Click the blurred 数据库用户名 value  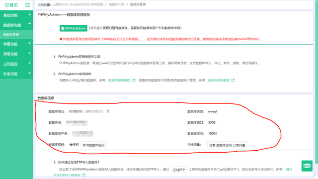[83, 134]
